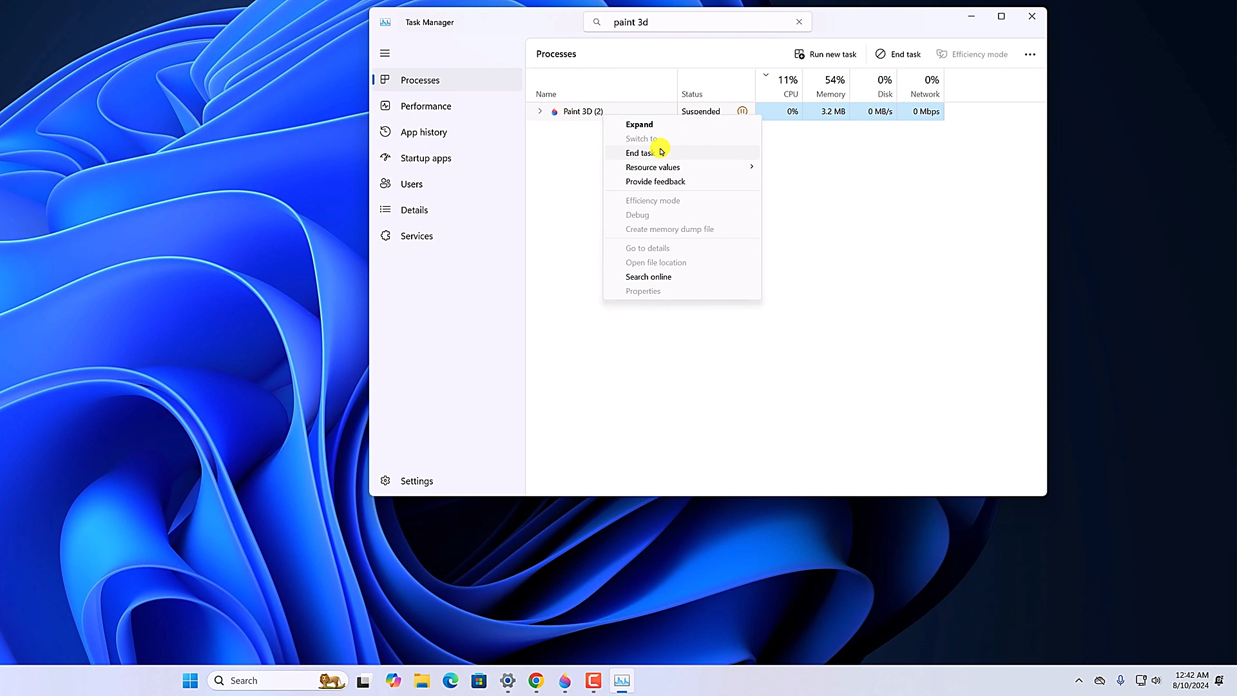The image size is (1237, 696).
Task: Open the App history page
Action: point(447,132)
